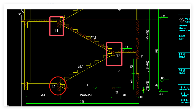The height and width of the screenshot is (110, 195).
Task: Click the 1600 dimension text
Action: pyautogui.click(x=124, y=95)
